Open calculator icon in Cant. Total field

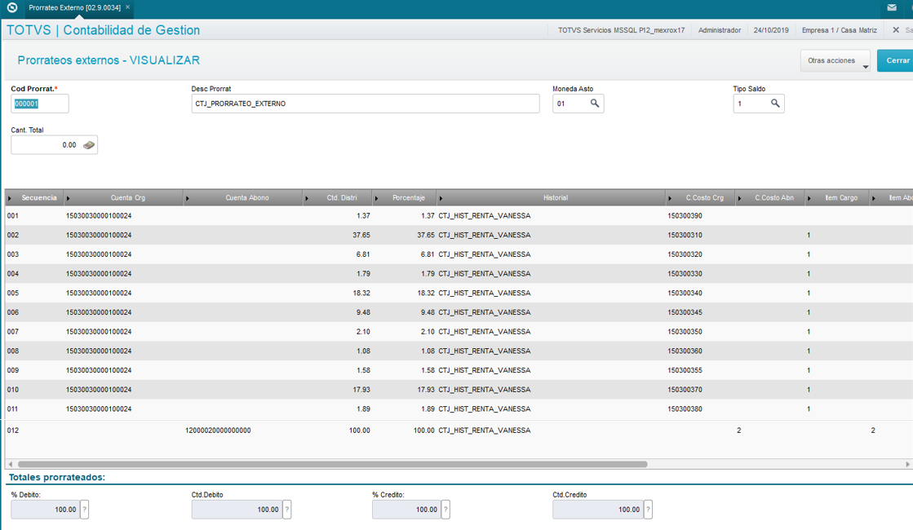(88, 145)
